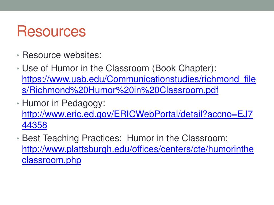
Task: Open the uab.edu Communicationstudies link
Action: point(139,79)
